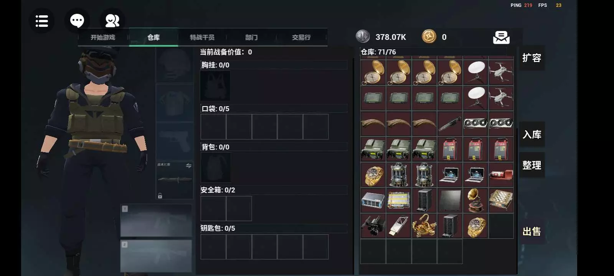Click the gold coin currency icon
The width and height of the screenshot is (614, 276).
pos(429,37)
